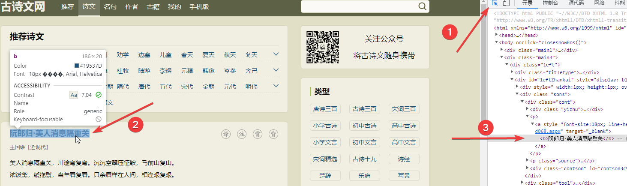The height and width of the screenshot is (186, 627).
Task: Open the 名句 nav menu item
Action: coord(110,7)
